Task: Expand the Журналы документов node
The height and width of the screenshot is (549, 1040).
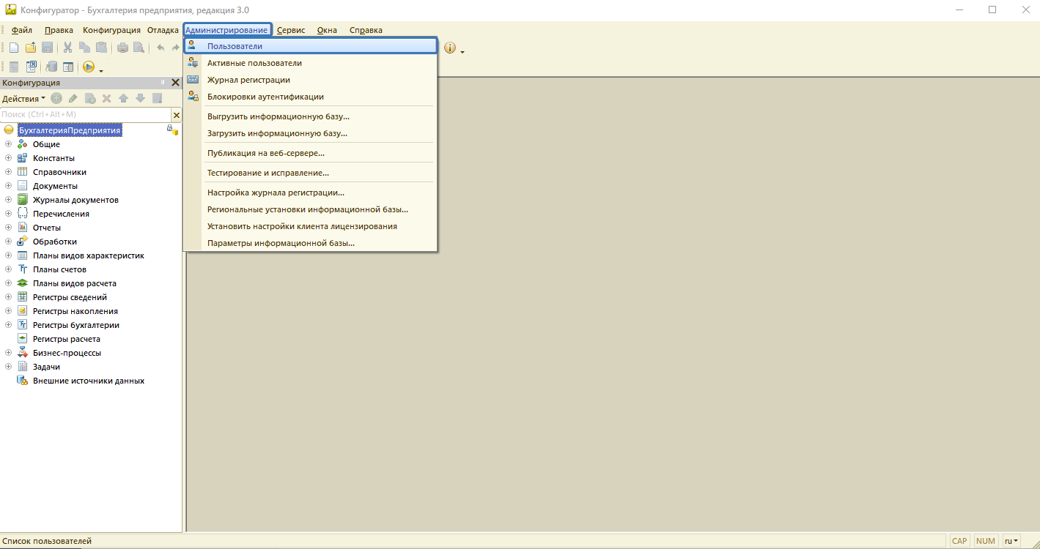Action: click(x=9, y=200)
